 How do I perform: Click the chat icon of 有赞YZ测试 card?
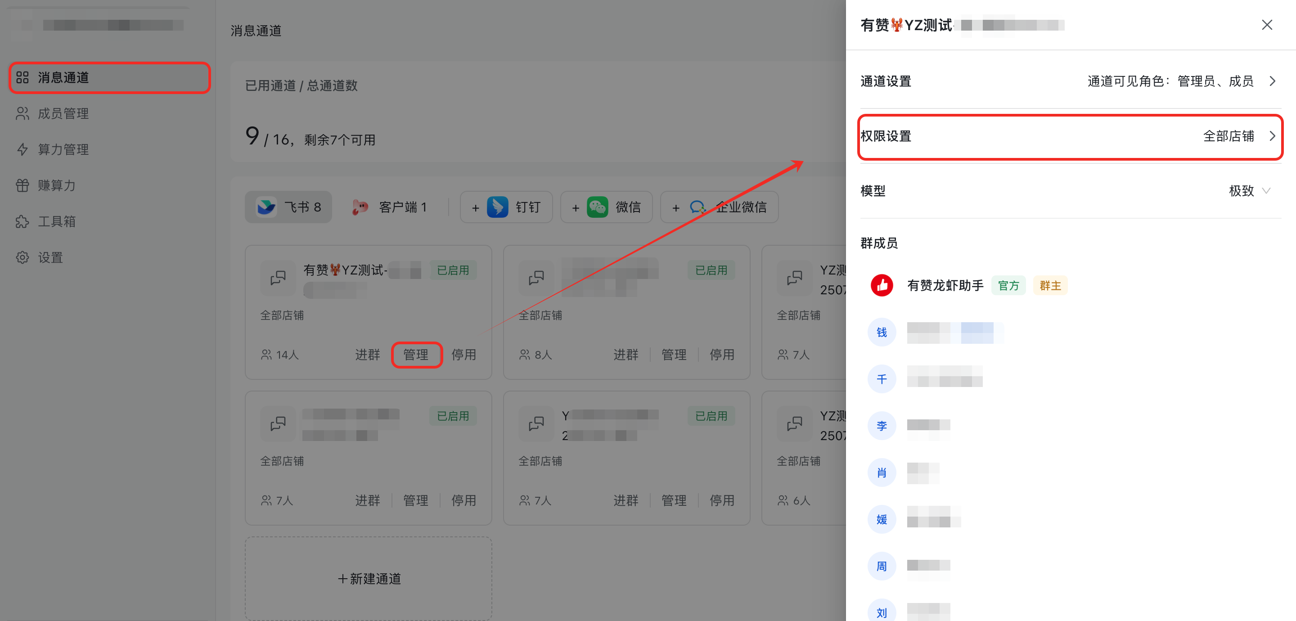(x=278, y=278)
